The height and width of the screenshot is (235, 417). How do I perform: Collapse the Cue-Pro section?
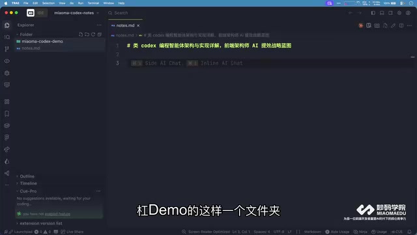26,191
